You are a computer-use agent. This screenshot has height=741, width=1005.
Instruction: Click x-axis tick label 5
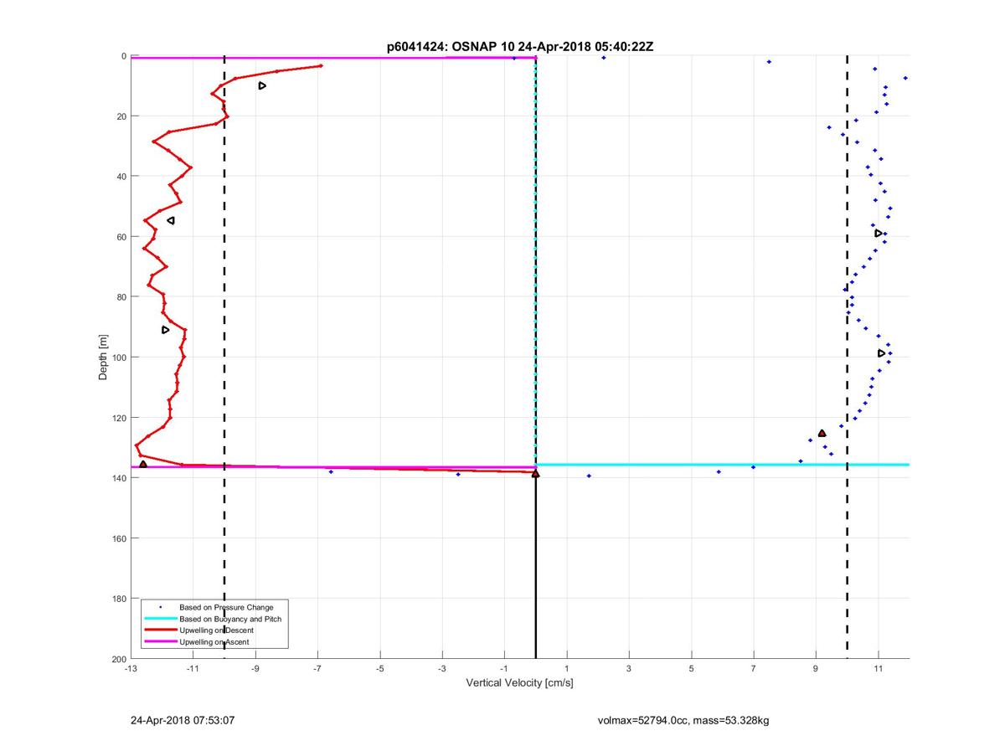(x=691, y=669)
